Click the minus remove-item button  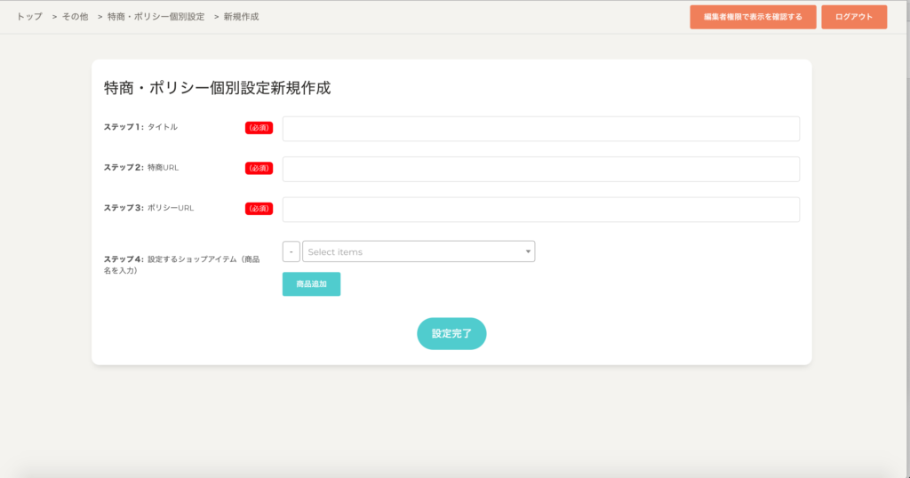click(x=291, y=252)
